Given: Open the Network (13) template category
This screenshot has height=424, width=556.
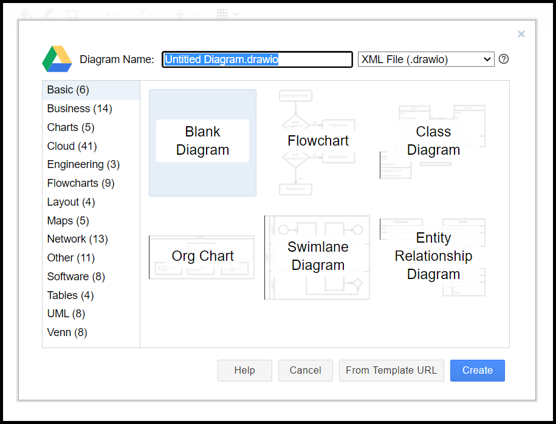Looking at the screenshot, I should [x=77, y=239].
